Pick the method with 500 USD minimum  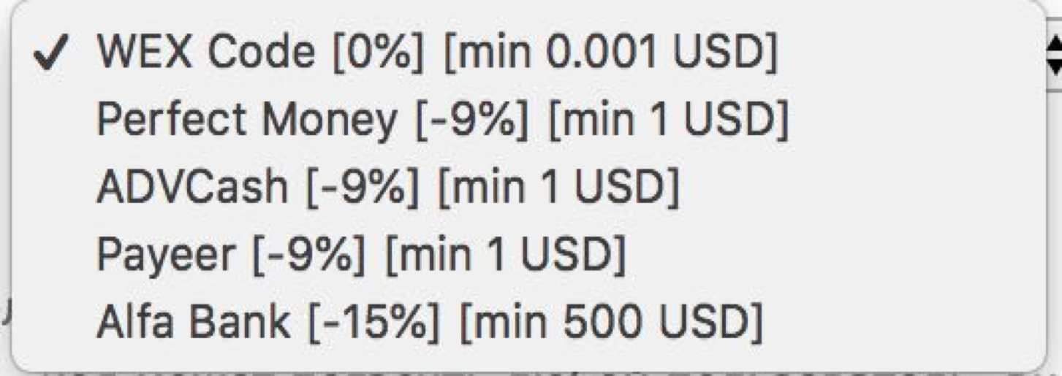click(x=429, y=321)
